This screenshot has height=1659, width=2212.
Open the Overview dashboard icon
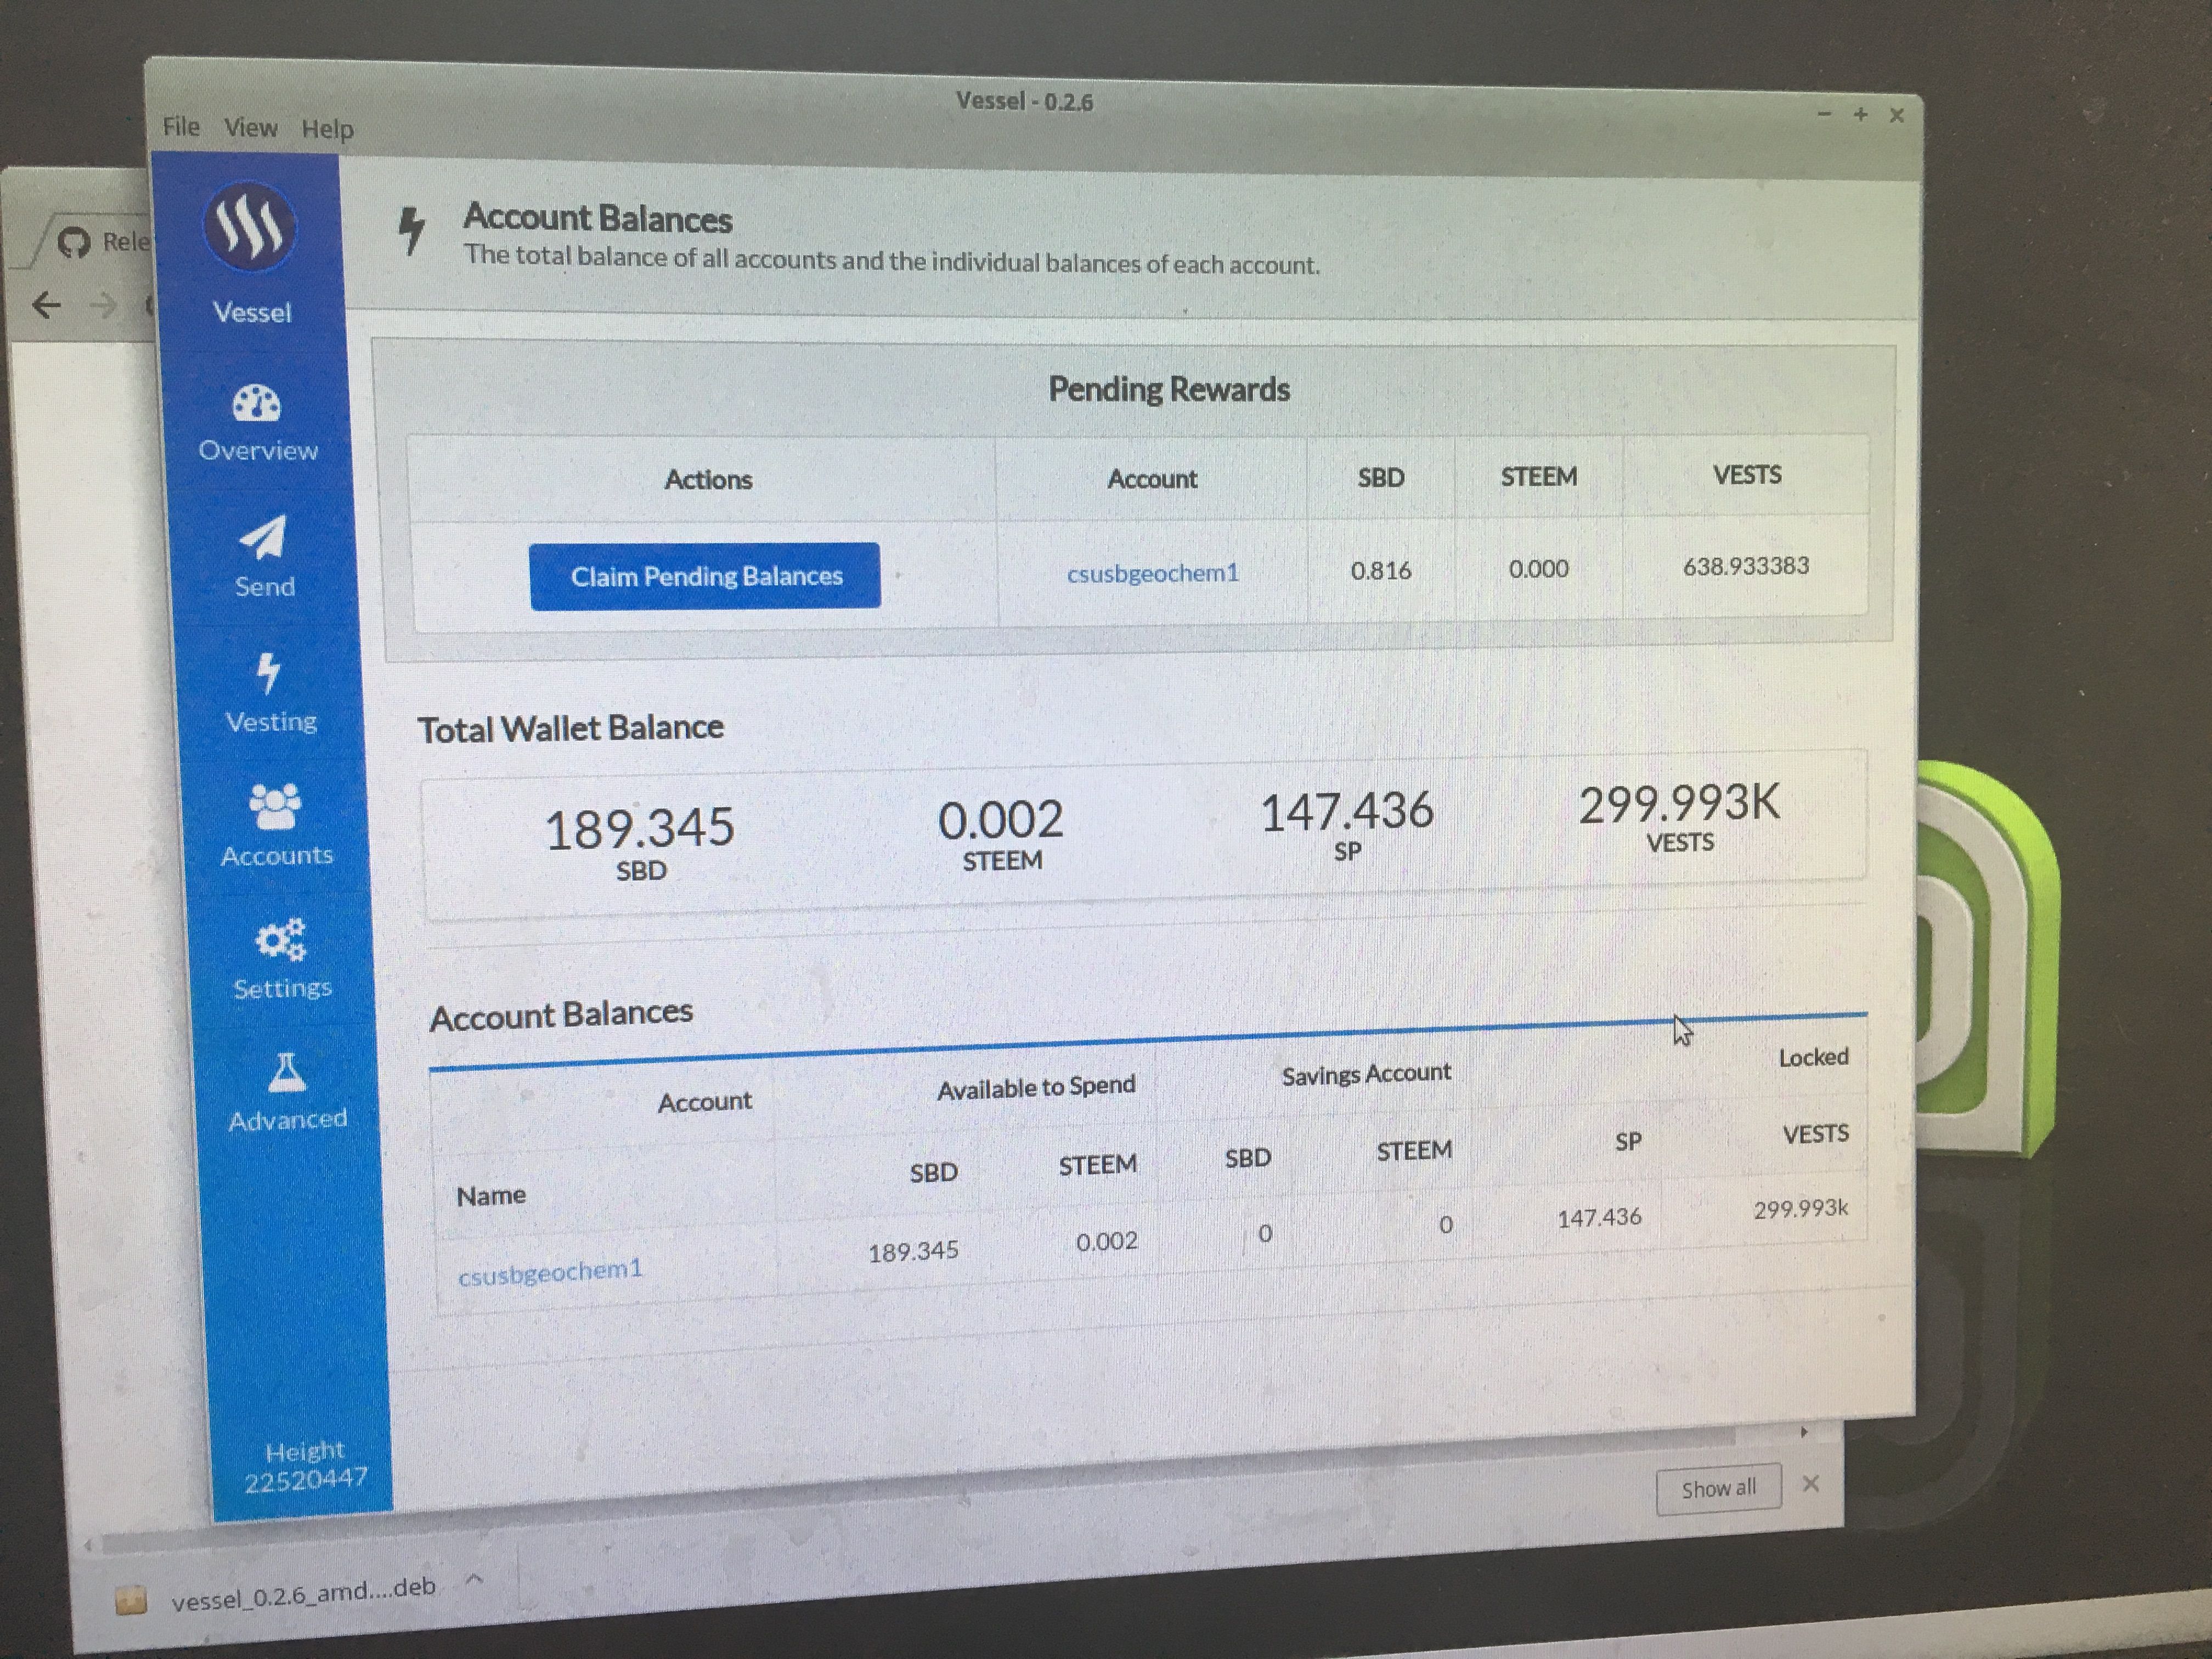(x=257, y=404)
